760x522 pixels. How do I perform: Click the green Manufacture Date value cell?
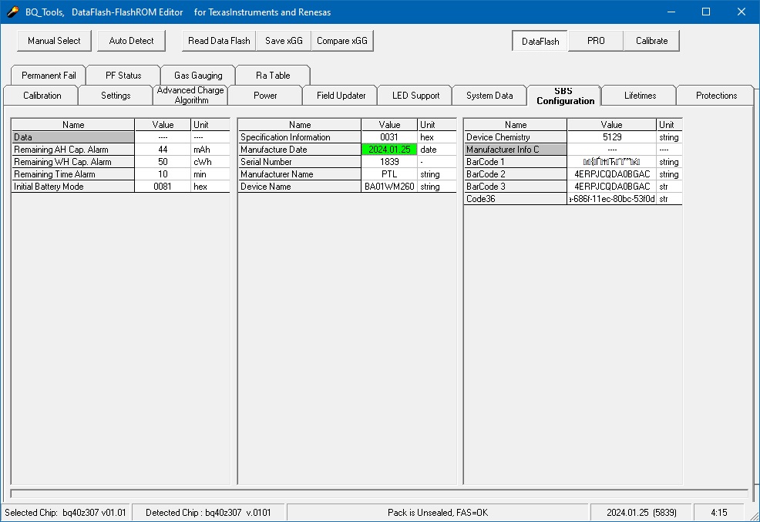tap(389, 150)
